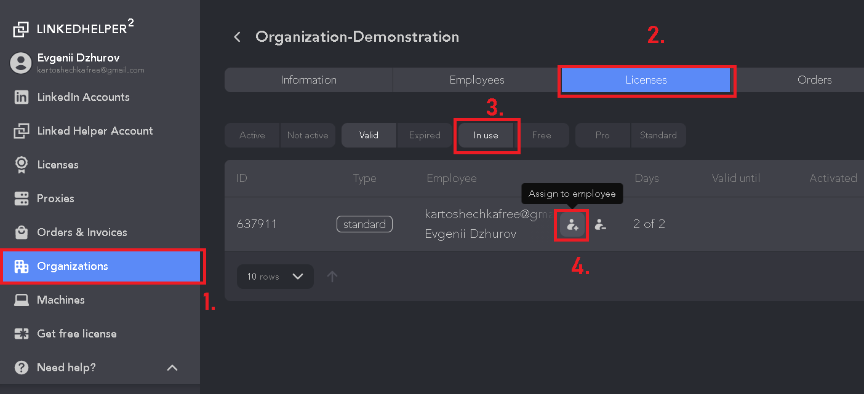The image size is (864, 394).
Task: Toggle the Free filter
Action: [542, 135]
